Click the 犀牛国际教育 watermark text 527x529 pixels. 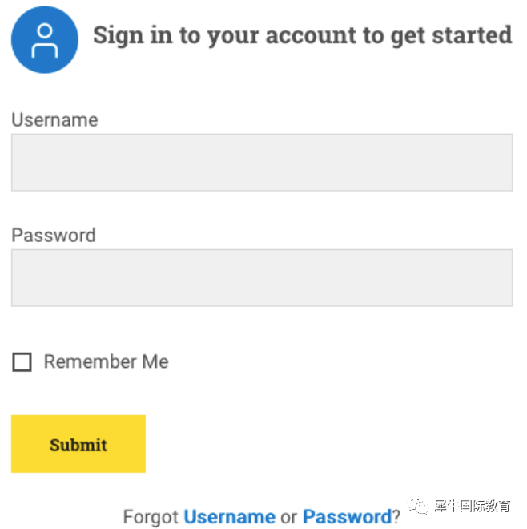point(472,506)
